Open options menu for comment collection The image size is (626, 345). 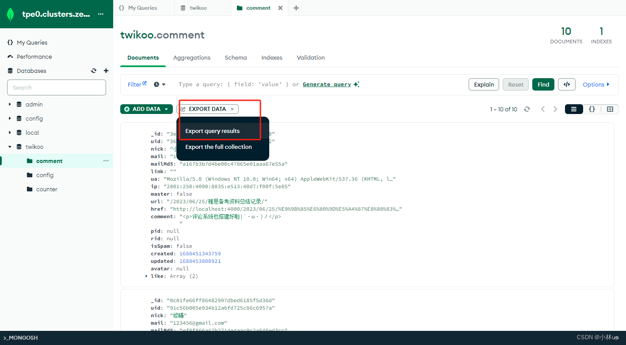(x=106, y=161)
